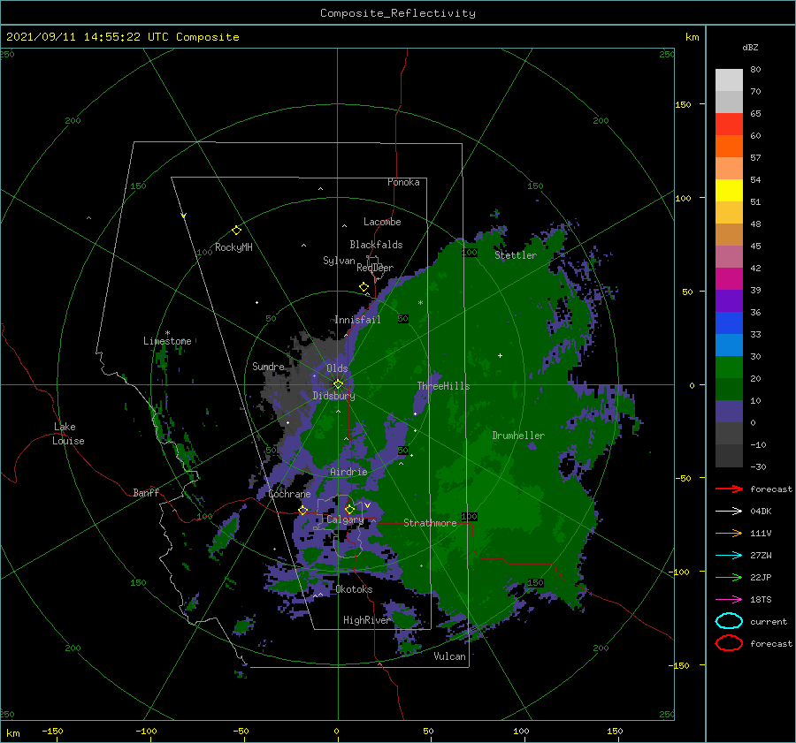Click the 04DK legend label
796x743 pixels.
pyautogui.click(x=761, y=511)
